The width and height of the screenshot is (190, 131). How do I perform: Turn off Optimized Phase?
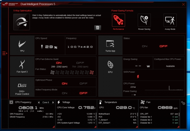tap(83, 84)
